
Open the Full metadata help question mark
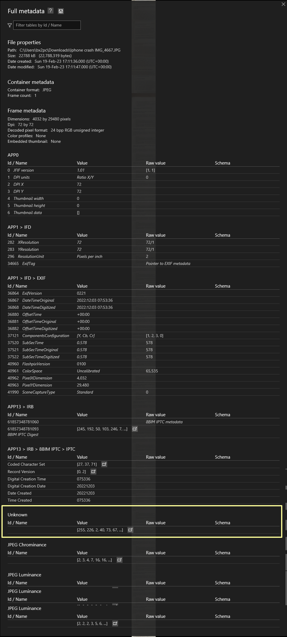(51, 11)
